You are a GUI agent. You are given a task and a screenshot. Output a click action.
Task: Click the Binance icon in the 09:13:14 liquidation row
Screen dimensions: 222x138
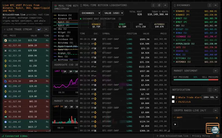coord(95,44)
